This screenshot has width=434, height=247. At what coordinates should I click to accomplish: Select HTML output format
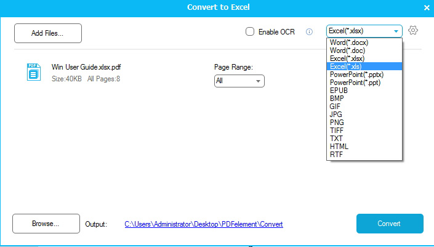[364, 147]
